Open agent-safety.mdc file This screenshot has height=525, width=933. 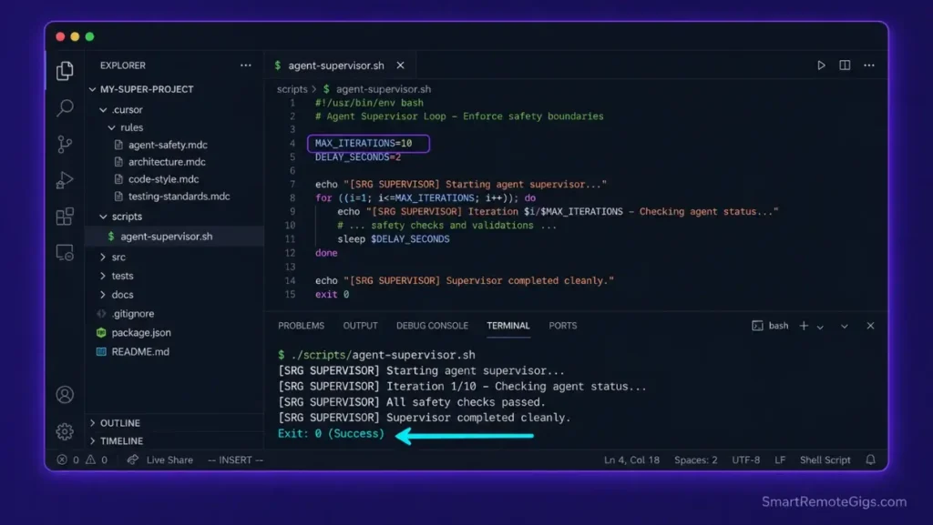pos(168,145)
